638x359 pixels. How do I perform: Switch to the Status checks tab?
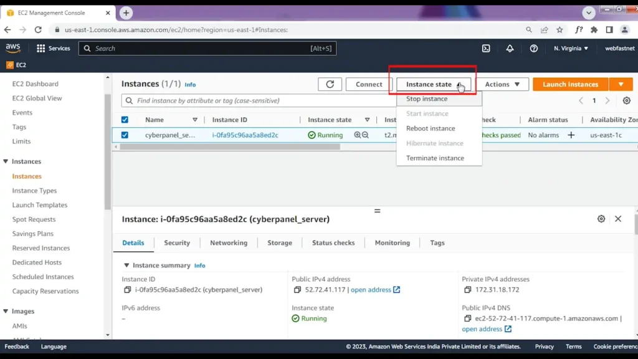pyautogui.click(x=333, y=242)
